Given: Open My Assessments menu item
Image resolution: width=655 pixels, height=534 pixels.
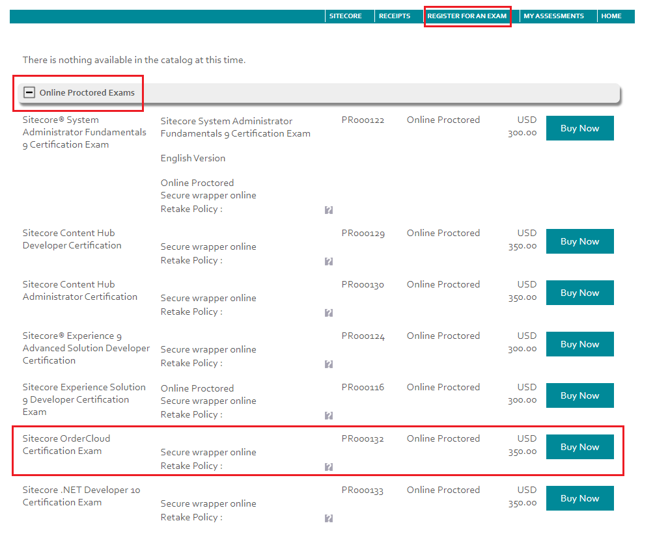Looking at the screenshot, I should tap(554, 16).
